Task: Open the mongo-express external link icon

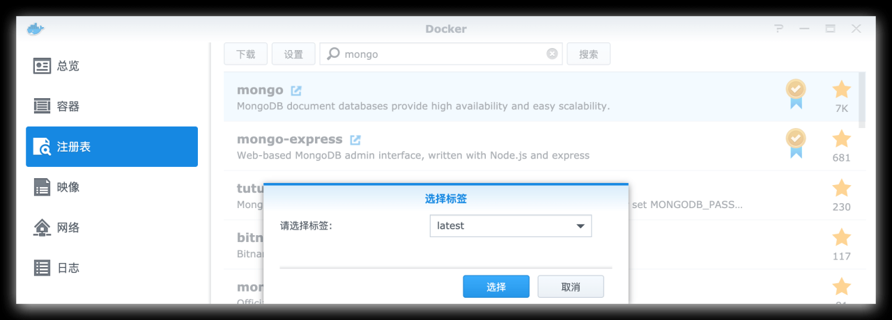Action: click(x=355, y=140)
